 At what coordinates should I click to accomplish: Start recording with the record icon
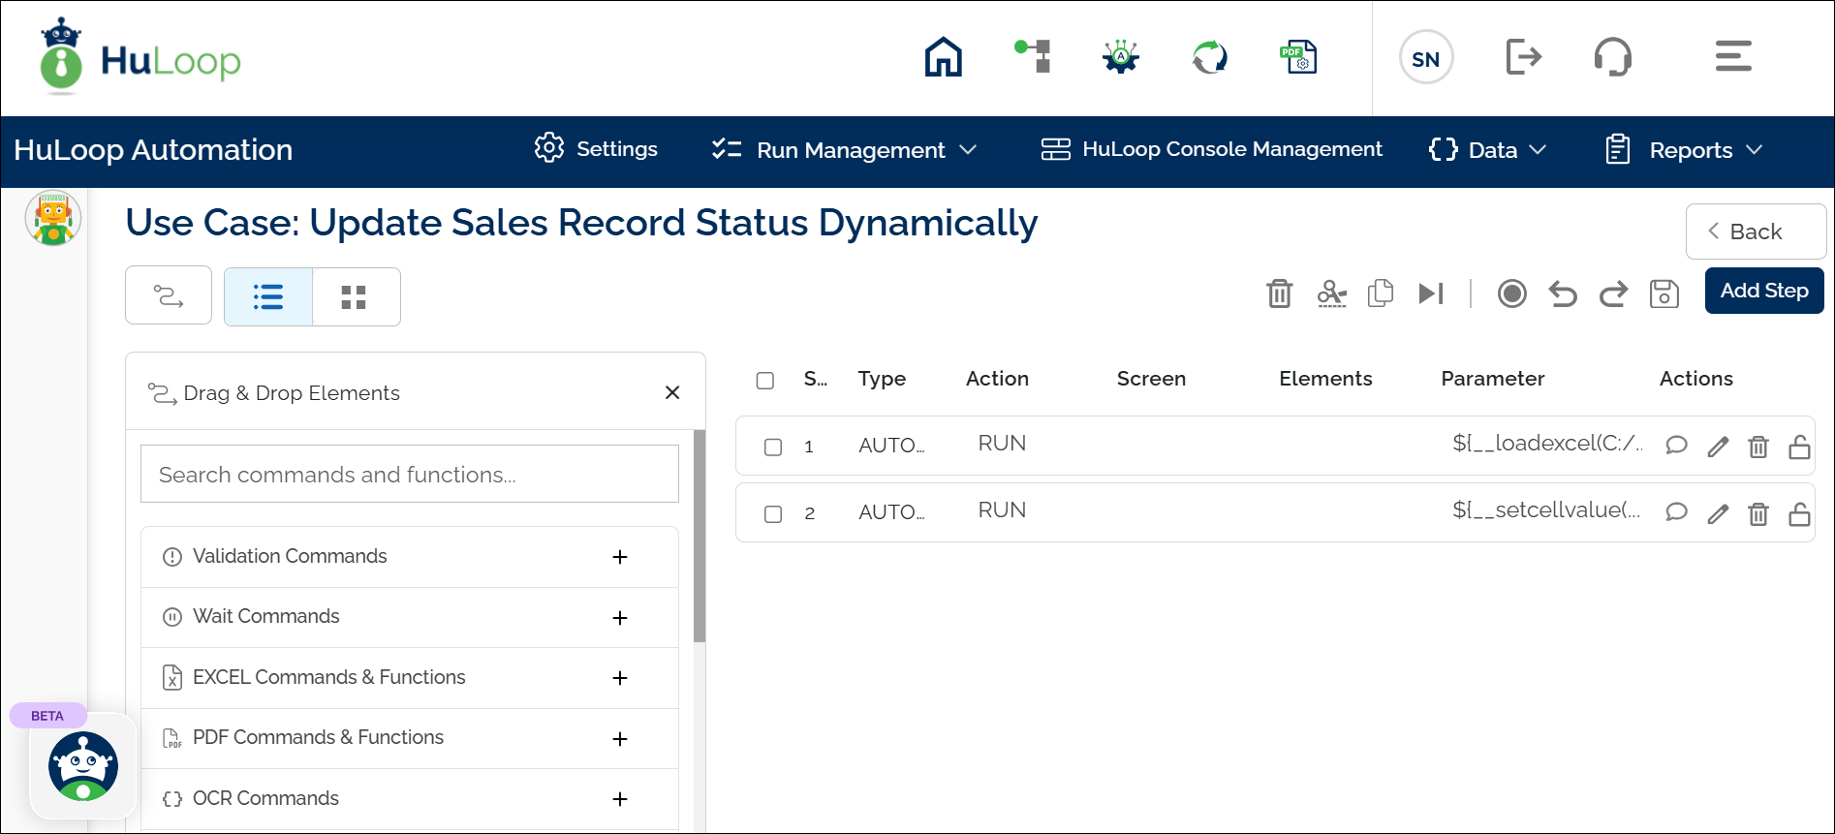point(1511,293)
